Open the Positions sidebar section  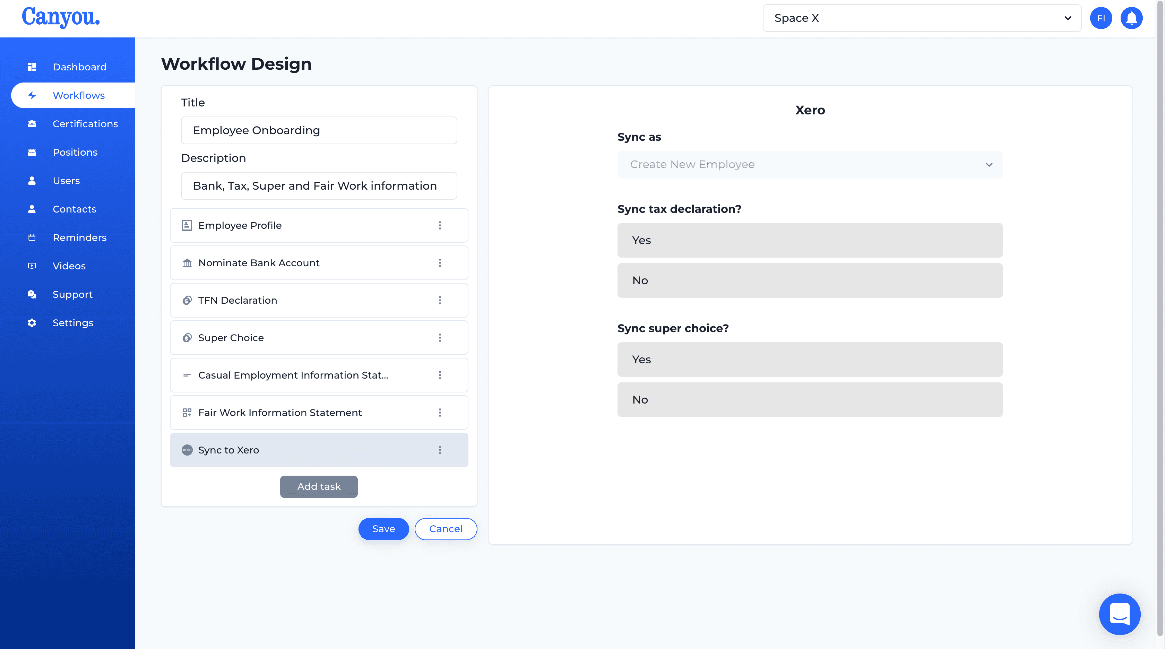point(75,152)
